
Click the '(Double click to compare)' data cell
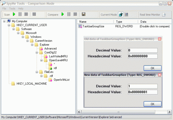(155, 26)
